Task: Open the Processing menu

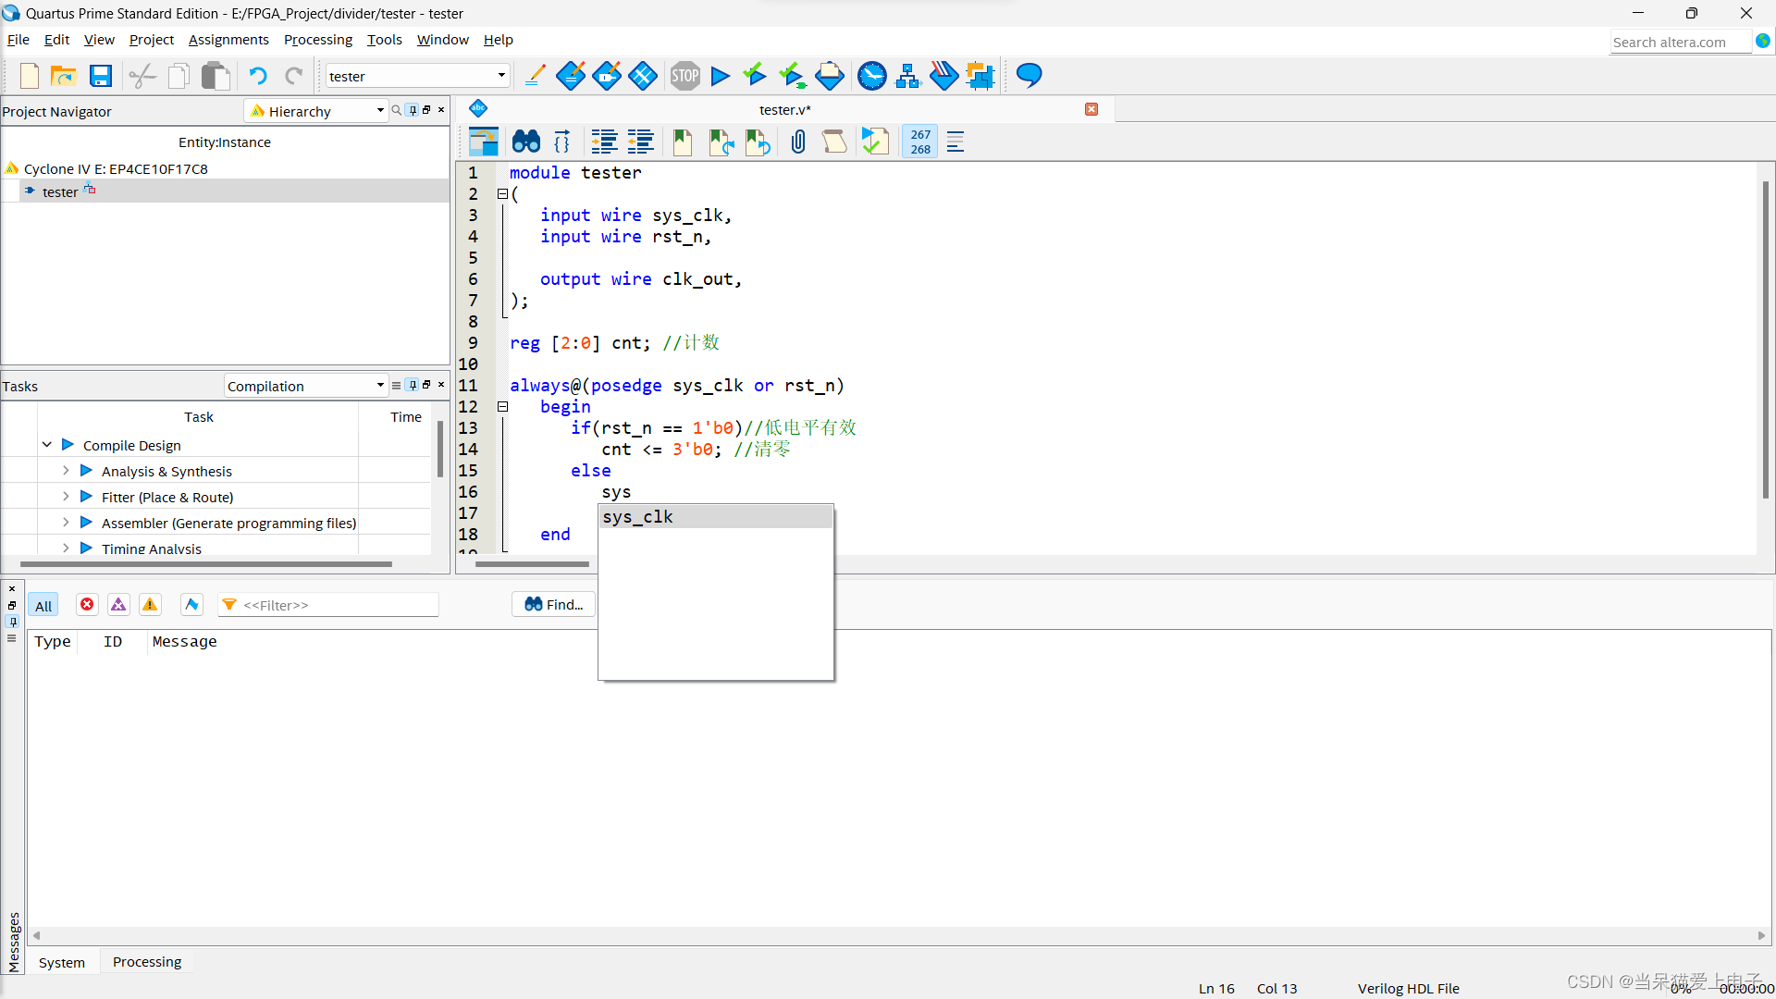Action: coord(317,40)
